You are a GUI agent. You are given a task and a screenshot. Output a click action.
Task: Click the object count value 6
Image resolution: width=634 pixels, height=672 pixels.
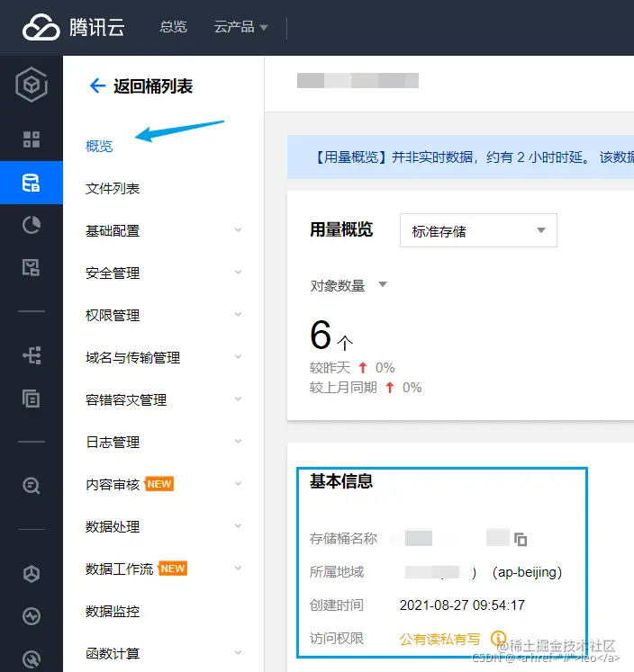(x=321, y=335)
